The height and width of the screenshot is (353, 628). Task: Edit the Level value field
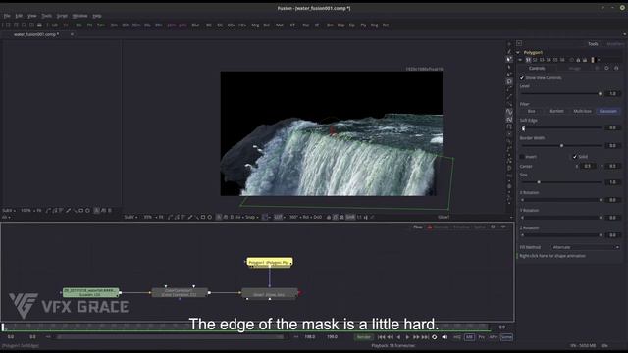pos(612,94)
